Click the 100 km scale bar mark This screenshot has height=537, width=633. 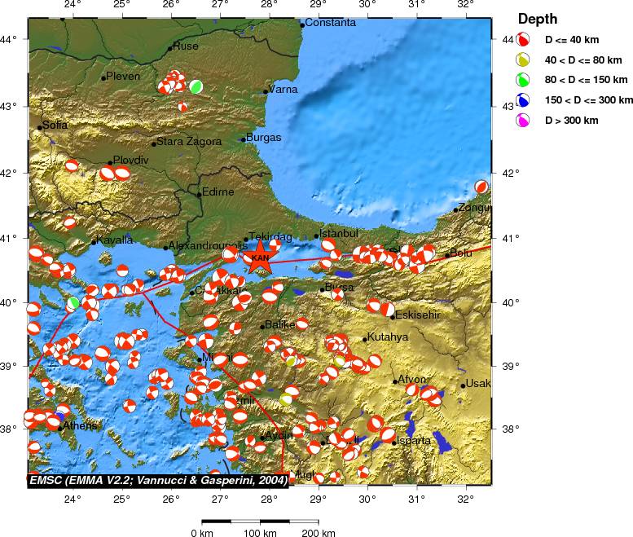[258, 533]
